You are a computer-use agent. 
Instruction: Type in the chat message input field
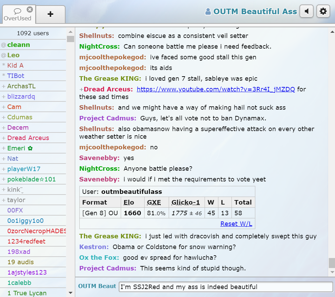pos(226,287)
